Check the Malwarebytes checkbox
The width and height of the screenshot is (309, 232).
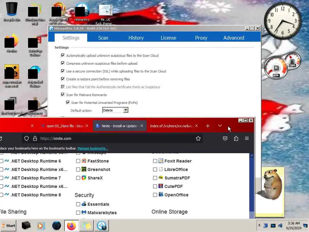pos(78,213)
